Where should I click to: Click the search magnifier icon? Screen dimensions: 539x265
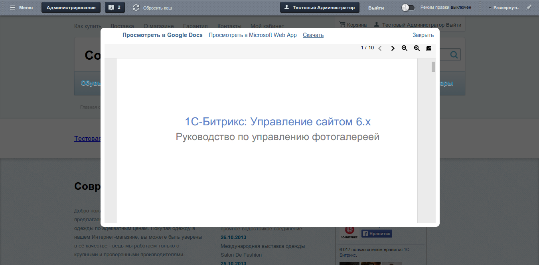click(x=454, y=55)
